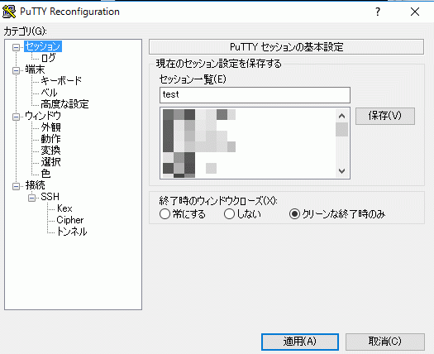The image size is (434, 354).
Task: Collapse the 端末 tree node
Action: 16,70
